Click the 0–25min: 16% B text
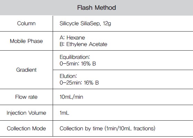This screenshot has width=193, height=138. pos(79,83)
